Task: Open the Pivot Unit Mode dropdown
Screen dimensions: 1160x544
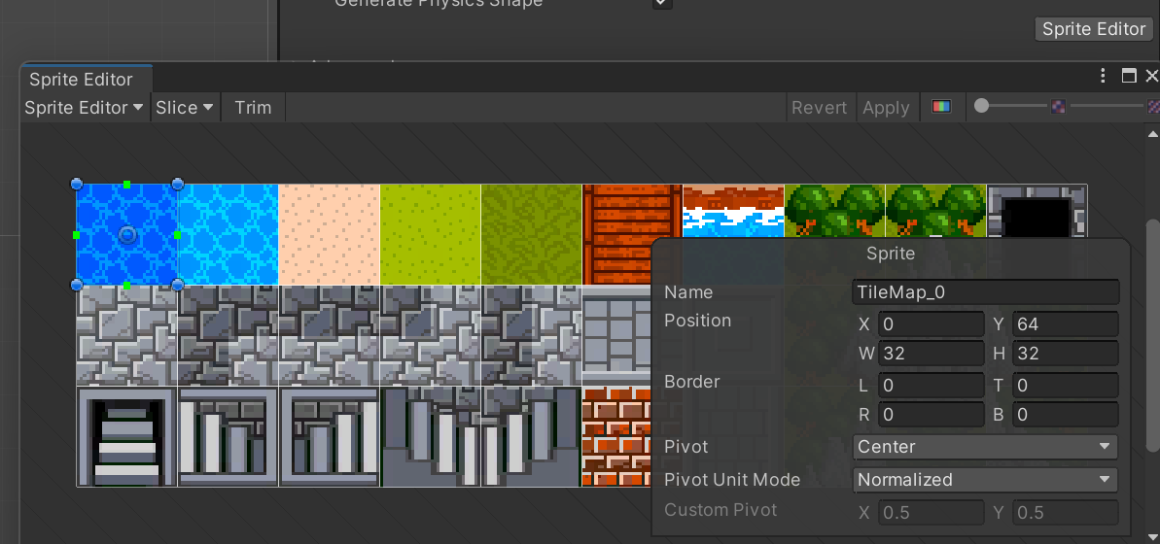Action: [985, 479]
